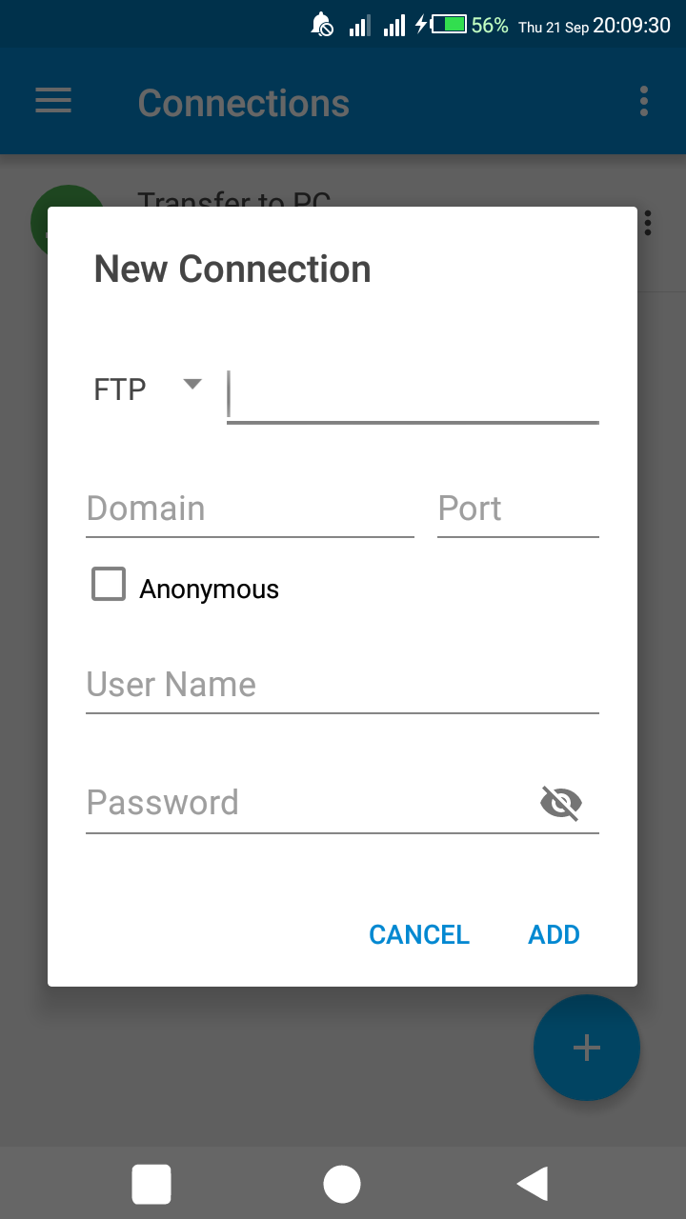
Task: Enable the Anonymous login checkbox
Action: [108, 584]
